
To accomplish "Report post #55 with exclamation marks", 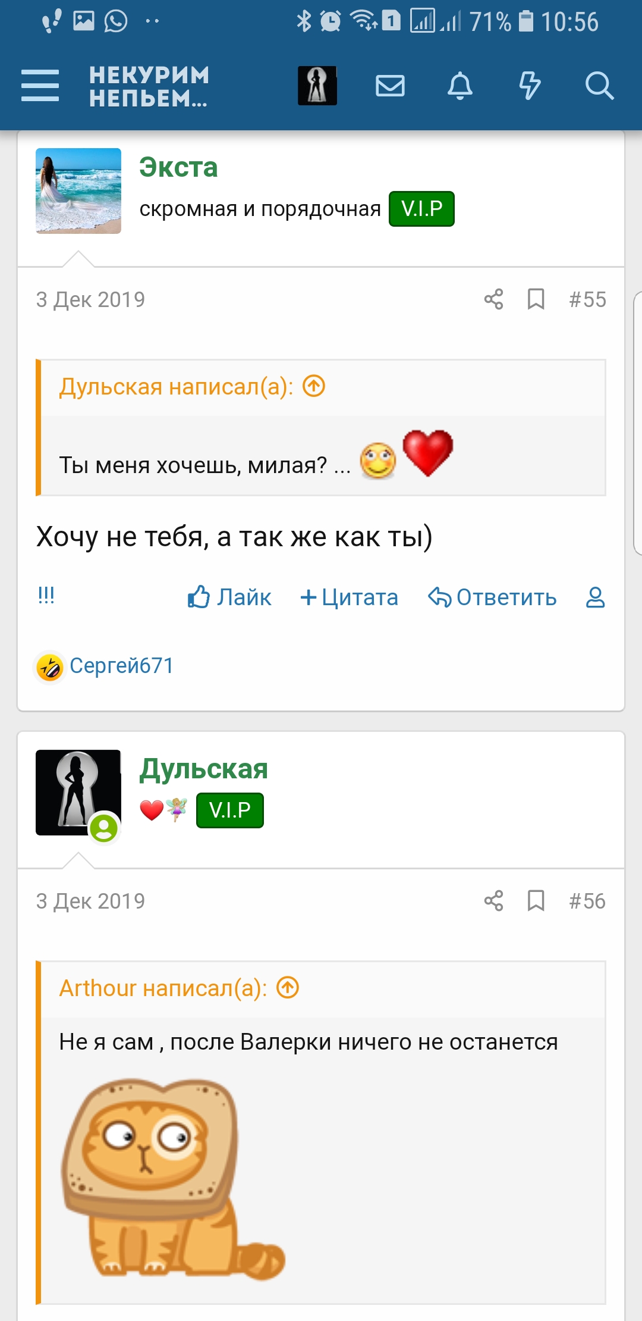I will coord(46,595).
